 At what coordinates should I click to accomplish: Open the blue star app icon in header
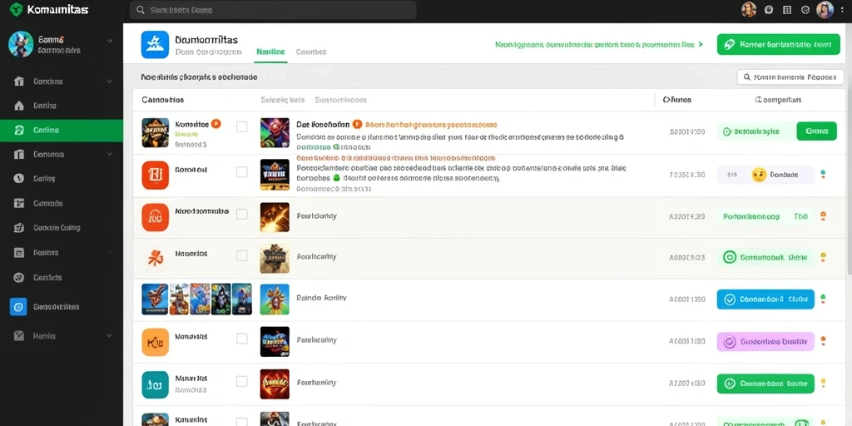pos(155,44)
